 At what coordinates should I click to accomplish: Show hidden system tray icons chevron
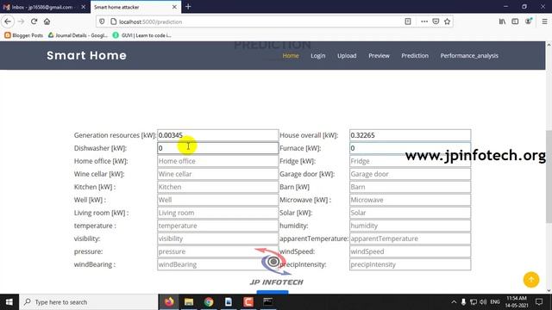[454, 302]
